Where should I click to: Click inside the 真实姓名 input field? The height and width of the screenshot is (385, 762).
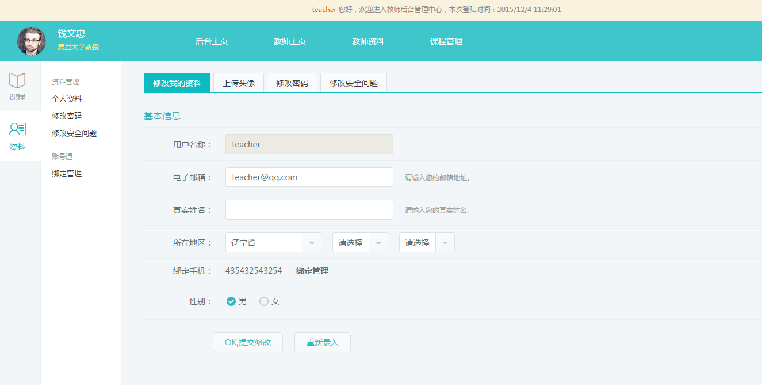(309, 209)
